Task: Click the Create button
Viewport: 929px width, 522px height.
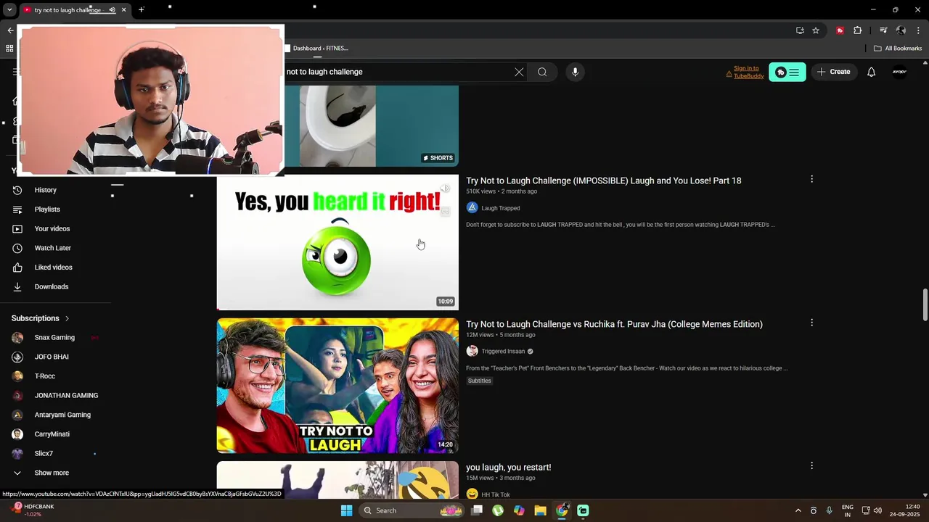Action: 833,72
